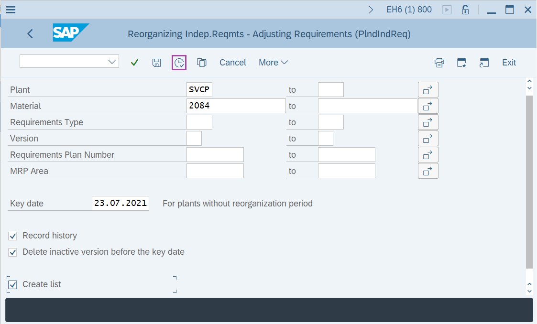Uncheck the Create list checkbox
The width and height of the screenshot is (537, 324).
[x=13, y=285]
